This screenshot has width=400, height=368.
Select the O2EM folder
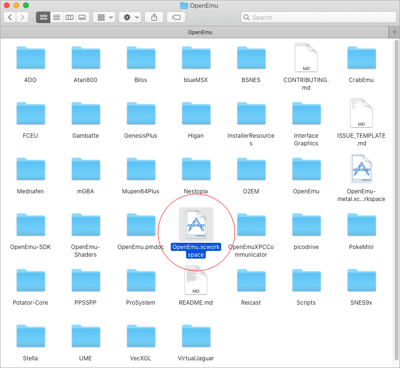pyautogui.click(x=251, y=169)
